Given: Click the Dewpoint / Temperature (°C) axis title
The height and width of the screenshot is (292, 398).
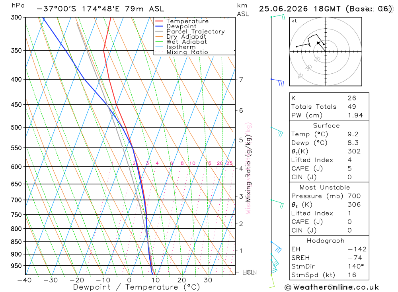Looking at the screenshot, I should 136,287.
